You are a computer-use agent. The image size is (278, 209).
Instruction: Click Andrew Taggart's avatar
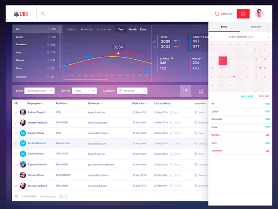click(x=23, y=112)
